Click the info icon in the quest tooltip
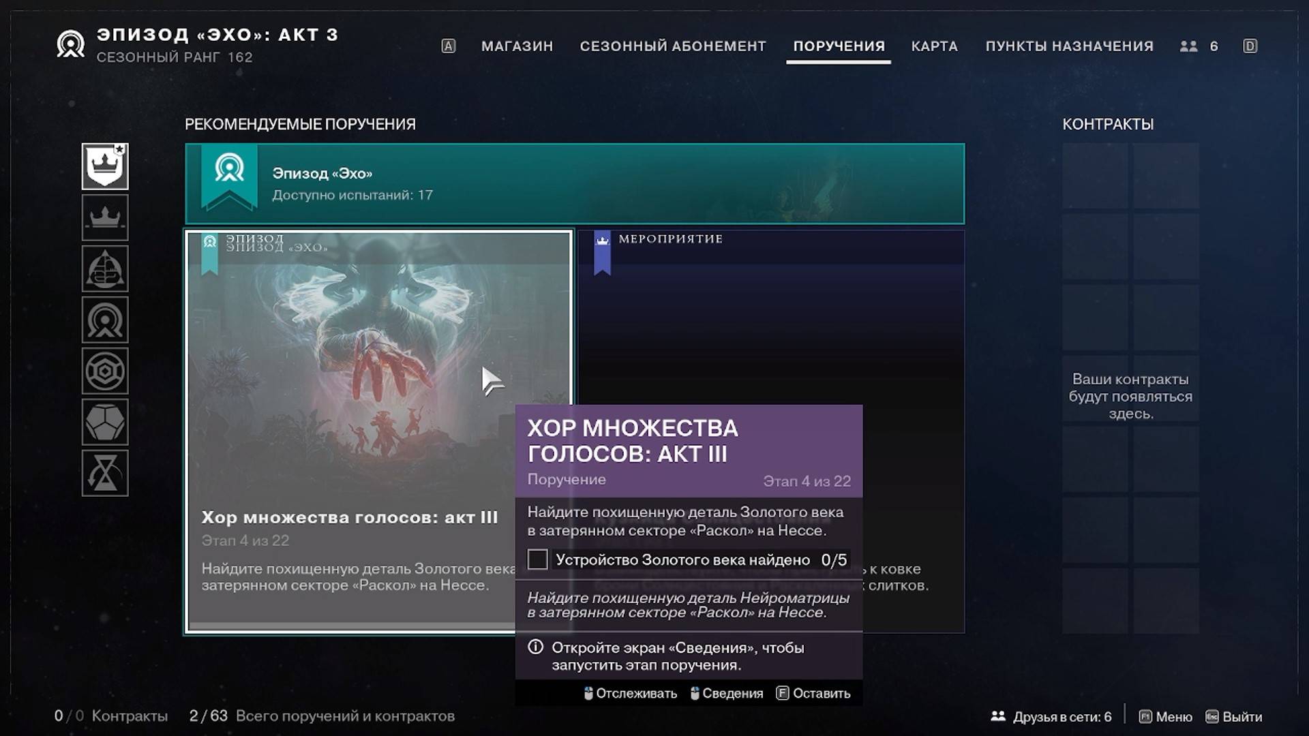The height and width of the screenshot is (736, 1309). [x=536, y=647]
